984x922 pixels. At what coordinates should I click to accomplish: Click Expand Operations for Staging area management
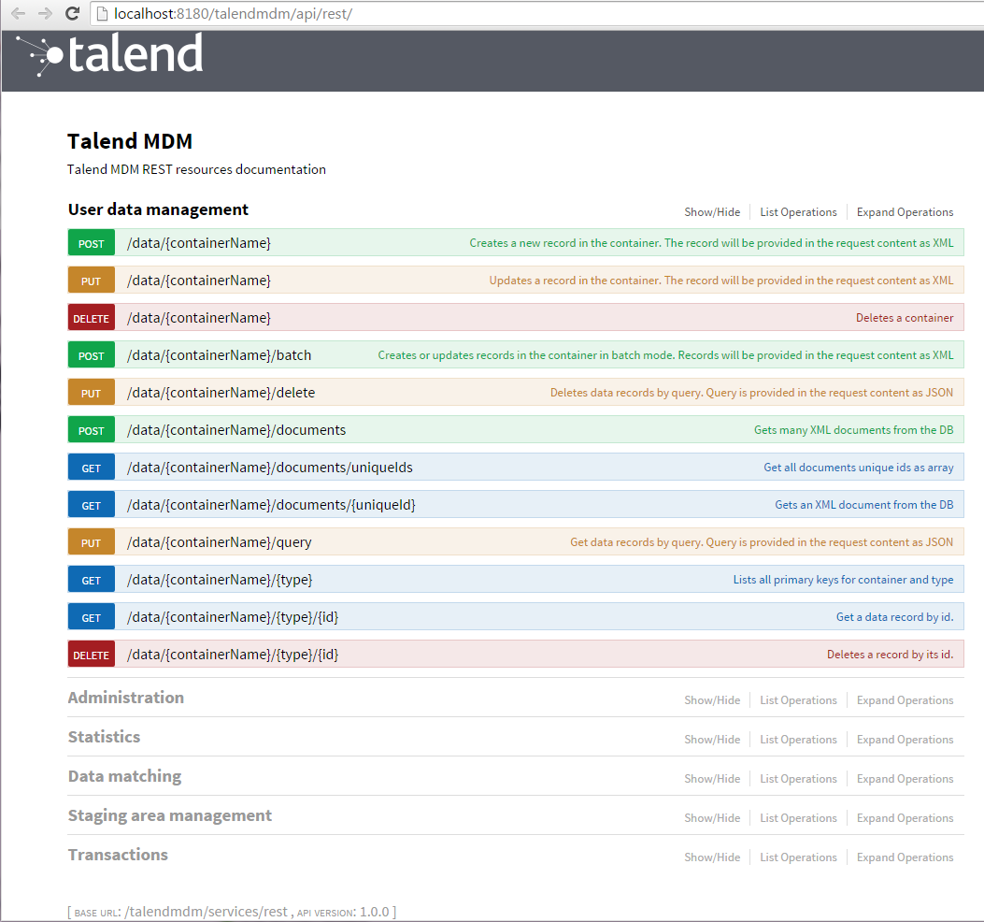pos(905,818)
